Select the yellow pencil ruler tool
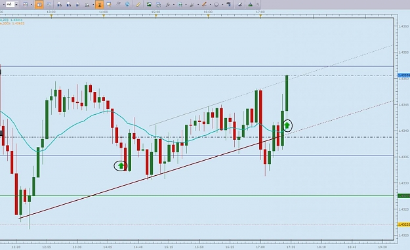 [138, 4]
